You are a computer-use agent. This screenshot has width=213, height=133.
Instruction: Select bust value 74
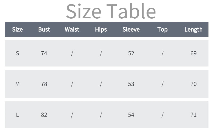[44, 53]
